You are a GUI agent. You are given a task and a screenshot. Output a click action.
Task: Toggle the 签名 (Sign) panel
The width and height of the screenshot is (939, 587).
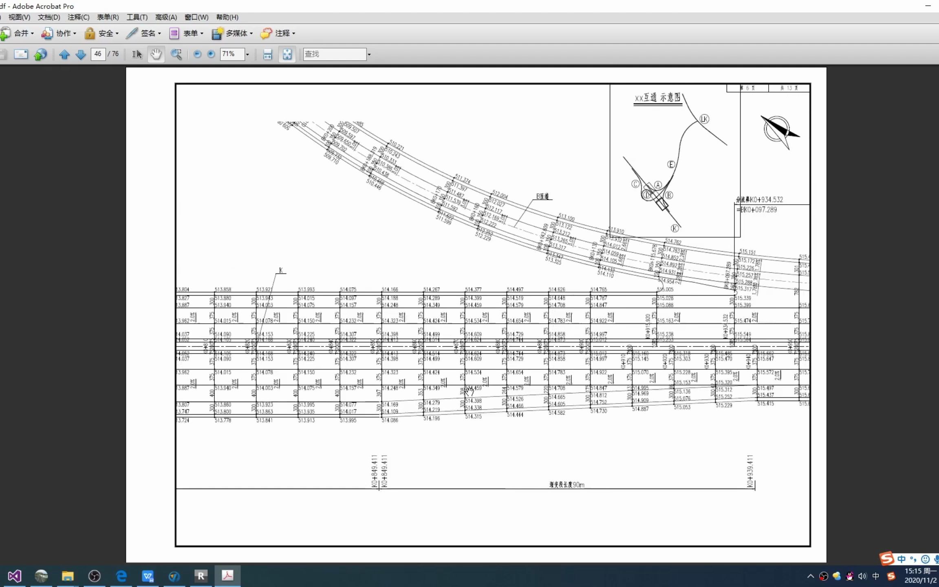145,33
